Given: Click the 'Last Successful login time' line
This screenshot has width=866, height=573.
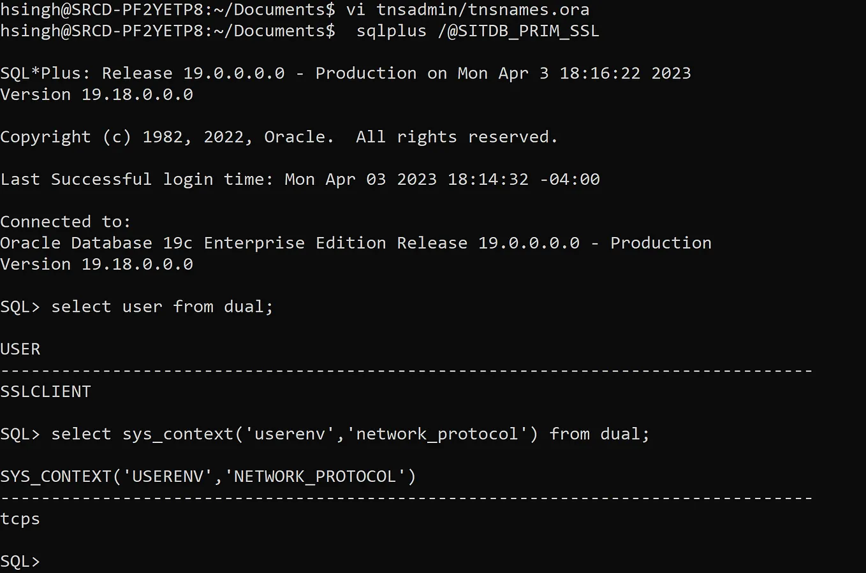Looking at the screenshot, I should 300,179.
